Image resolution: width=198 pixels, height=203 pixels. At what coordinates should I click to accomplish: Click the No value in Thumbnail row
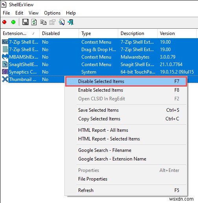(x=45, y=79)
